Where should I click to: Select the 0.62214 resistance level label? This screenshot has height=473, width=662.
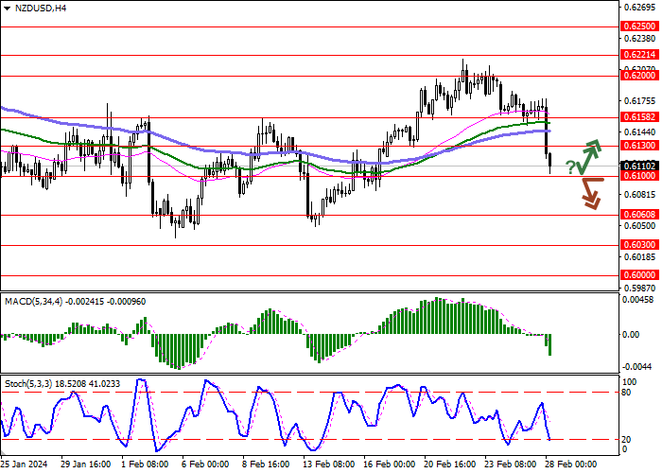(639, 55)
